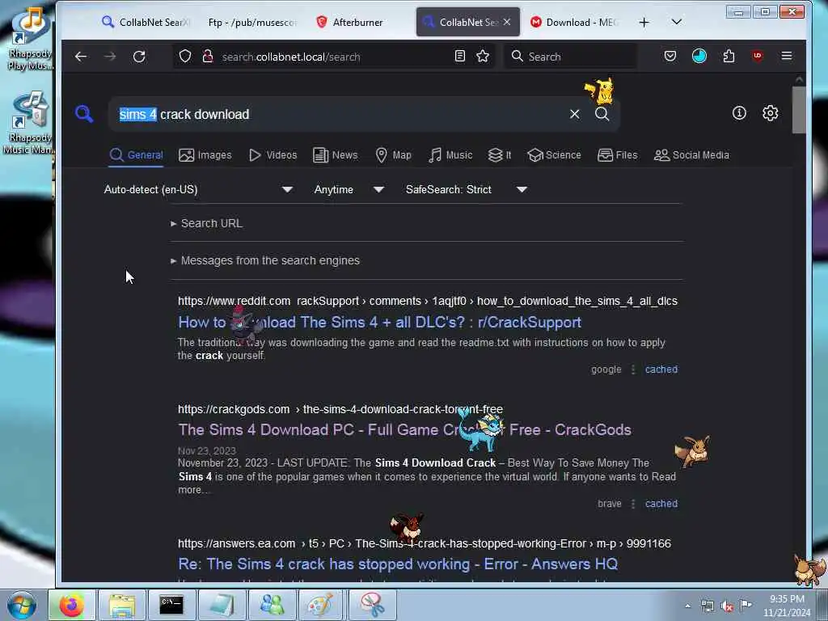Open the Pocket save icon
The image size is (828, 621).
[670, 56]
